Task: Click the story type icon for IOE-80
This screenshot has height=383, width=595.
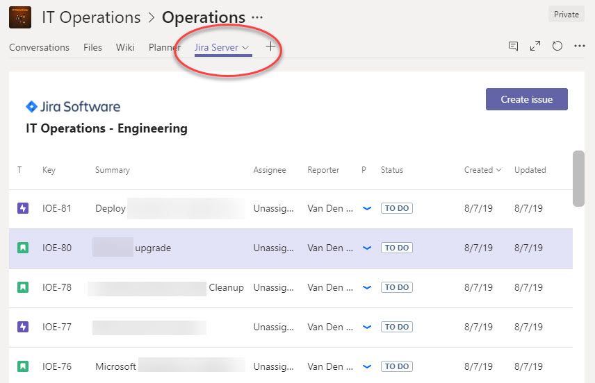Action: [x=23, y=248]
